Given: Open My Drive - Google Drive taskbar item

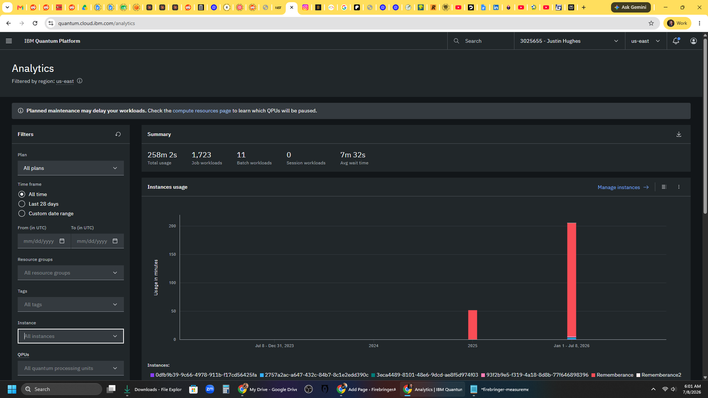Looking at the screenshot, I should pos(267,389).
